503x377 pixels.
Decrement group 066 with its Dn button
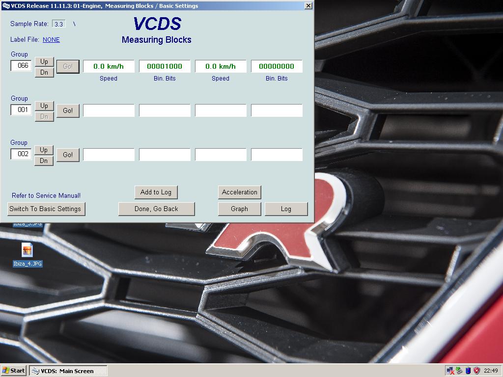pyautogui.click(x=44, y=73)
